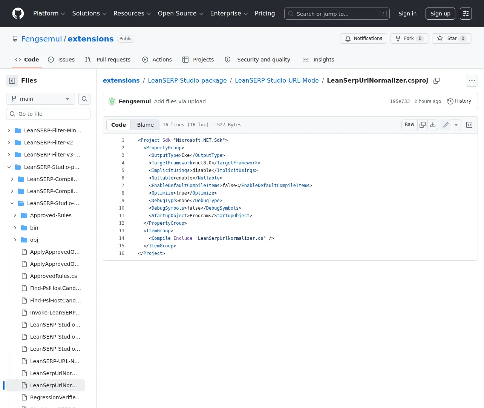Copy raw file contents icon
Viewport: 484px width, 408px height.
click(x=423, y=125)
